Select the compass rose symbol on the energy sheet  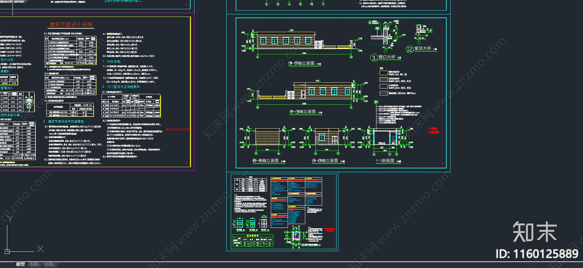(x=29, y=103)
